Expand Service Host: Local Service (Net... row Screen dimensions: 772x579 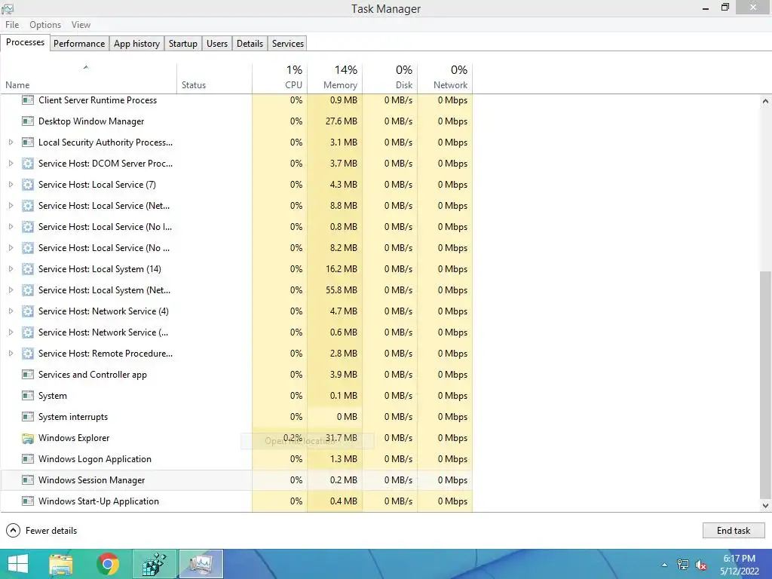11,206
